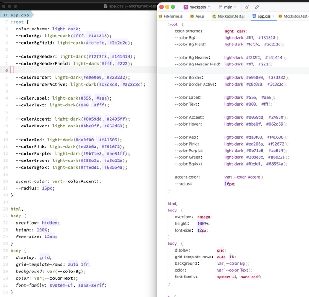This screenshot has width=309, height=297.
Task: Close the app.css editor tab
Action: click(274, 16)
